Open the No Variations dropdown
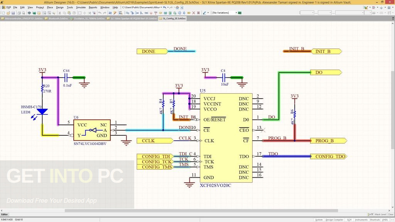Viewport: 395px width, 222px height. tap(236, 13)
